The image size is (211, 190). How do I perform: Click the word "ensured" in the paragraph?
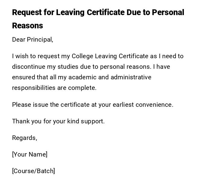pyautogui.click(x=24, y=77)
